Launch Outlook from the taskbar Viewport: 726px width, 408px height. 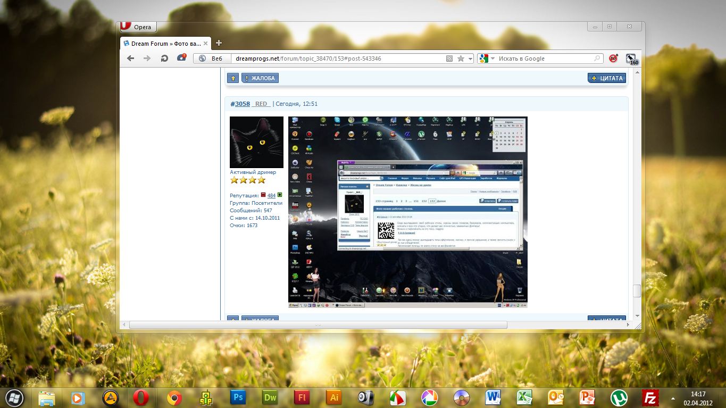click(x=556, y=397)
